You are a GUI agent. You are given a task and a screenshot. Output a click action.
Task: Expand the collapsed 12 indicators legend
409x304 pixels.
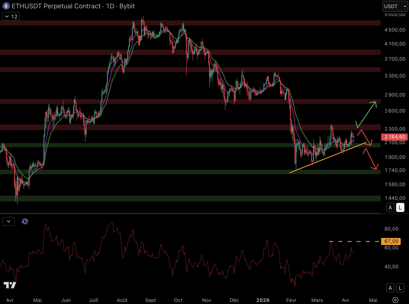(x=11, y=17)
